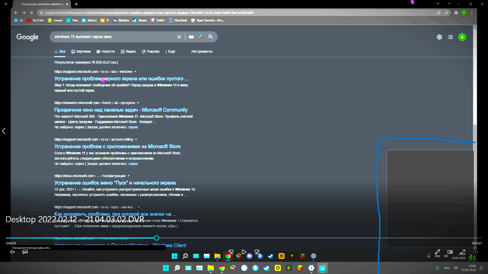Click the camera/screenshot icon in search bar
488x274 pixels.
point(191,37)
